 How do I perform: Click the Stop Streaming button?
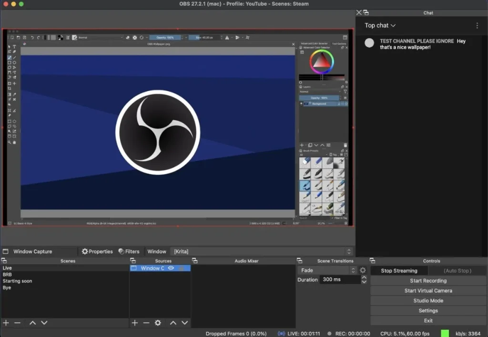(399, 271)
